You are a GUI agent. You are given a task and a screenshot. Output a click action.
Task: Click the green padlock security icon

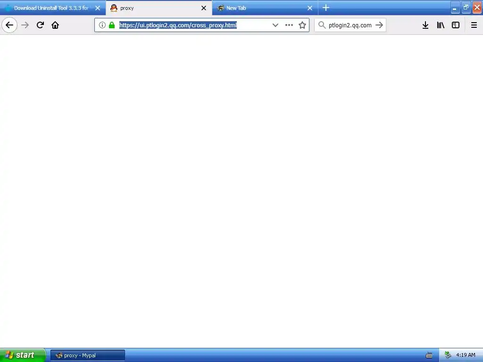click(112, 25)
